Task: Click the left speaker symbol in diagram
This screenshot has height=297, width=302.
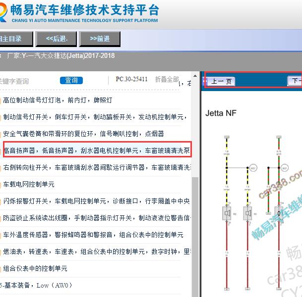Action: [x=227, y=213]
